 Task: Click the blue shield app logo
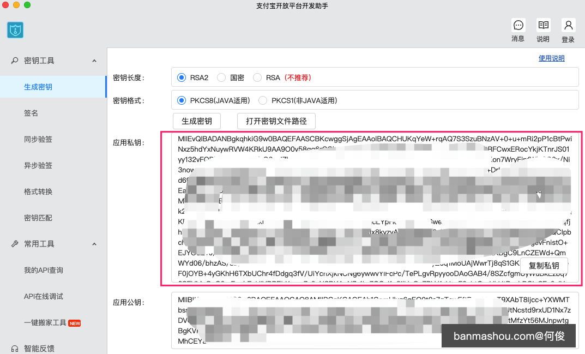(x=15, y=30)
